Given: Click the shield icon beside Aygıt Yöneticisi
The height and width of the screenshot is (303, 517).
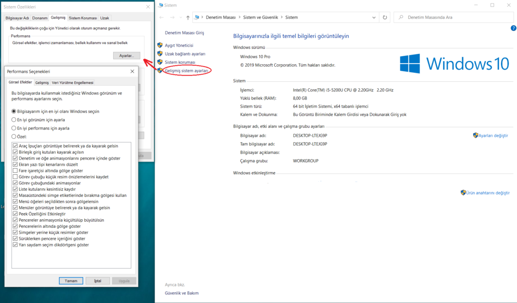Looking at the screenshot, I should (x=160, y=45).
